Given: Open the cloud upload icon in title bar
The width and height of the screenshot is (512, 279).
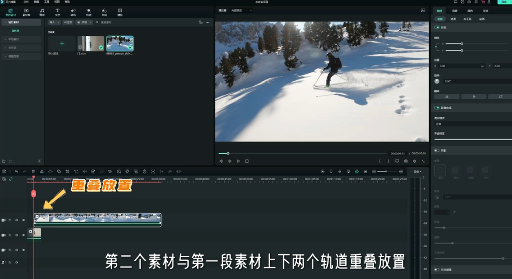Looking at the screenshot, I should (x=469, y=2).
